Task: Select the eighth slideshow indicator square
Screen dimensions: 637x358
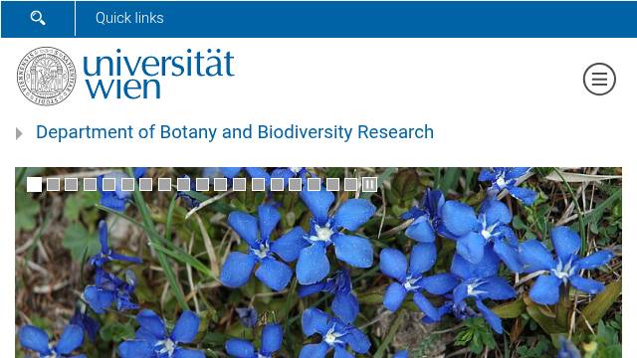Action: click(164, 185)
